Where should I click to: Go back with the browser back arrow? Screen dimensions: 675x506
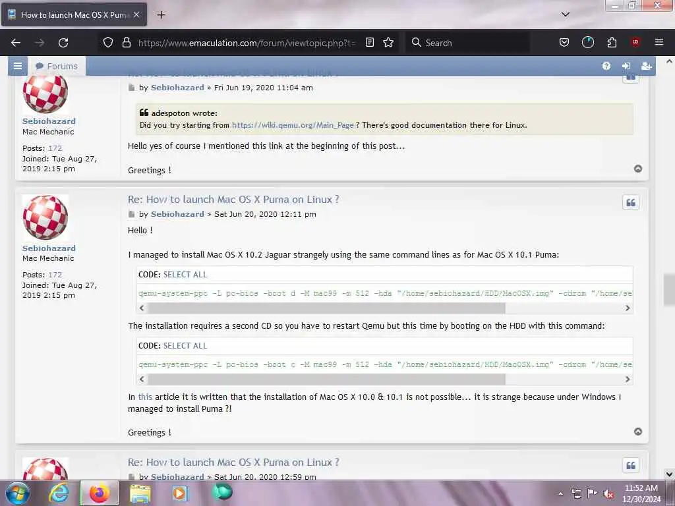(x=16, y=43)
